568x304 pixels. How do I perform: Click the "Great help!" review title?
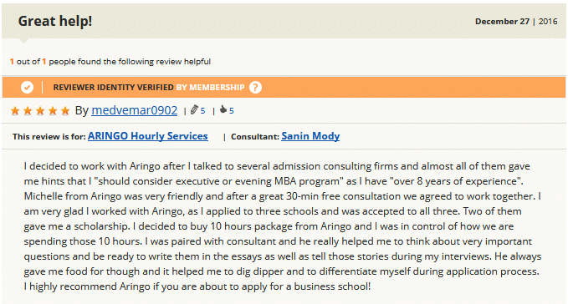(55, 21)
